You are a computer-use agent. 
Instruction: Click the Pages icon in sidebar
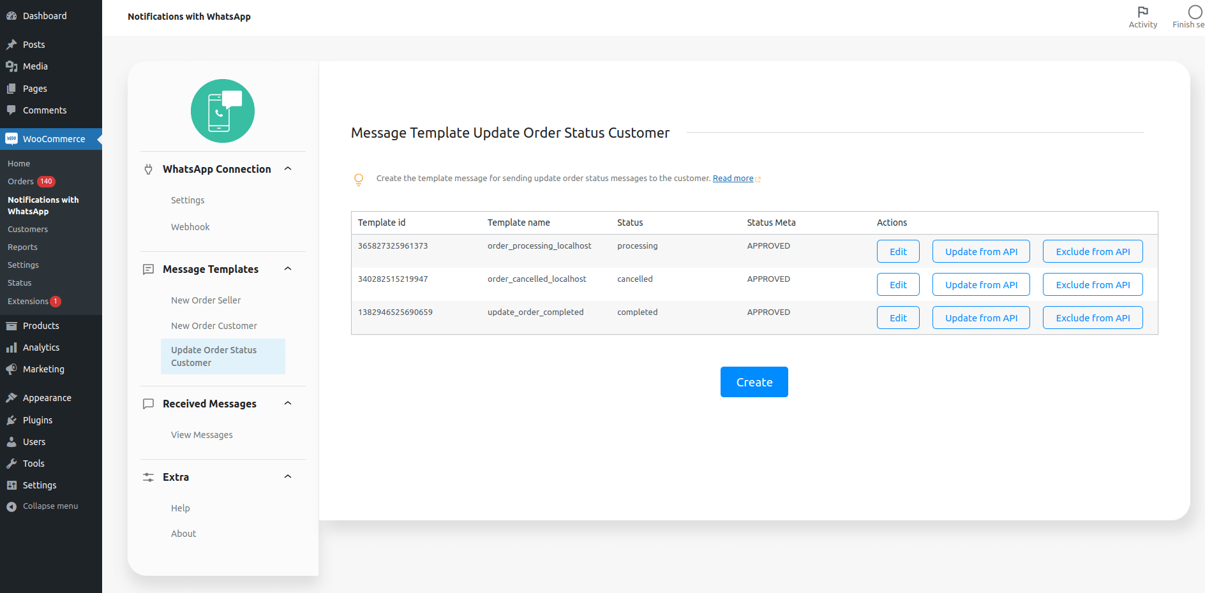tap(11, 89)
